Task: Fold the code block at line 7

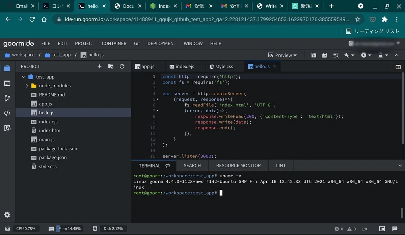Action: pyautogui.click(x=157, y=111)
